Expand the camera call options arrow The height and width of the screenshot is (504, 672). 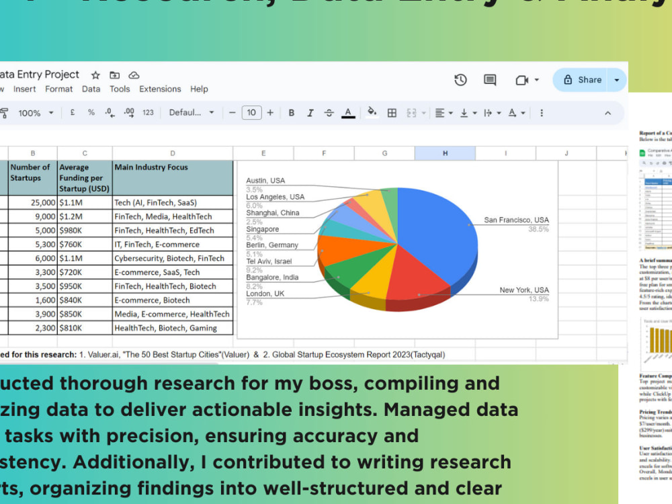(536, 80)
